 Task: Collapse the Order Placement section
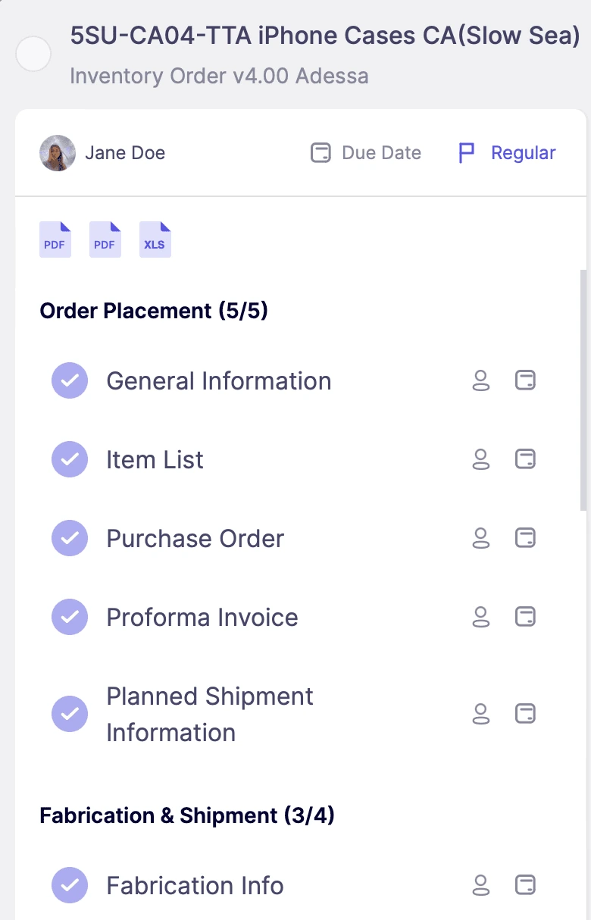pos(155,311)
